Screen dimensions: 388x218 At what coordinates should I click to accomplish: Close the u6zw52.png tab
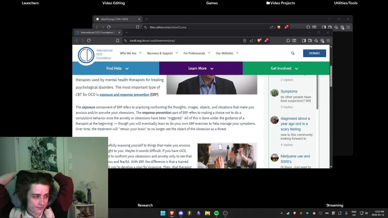[x=139, y=19]
